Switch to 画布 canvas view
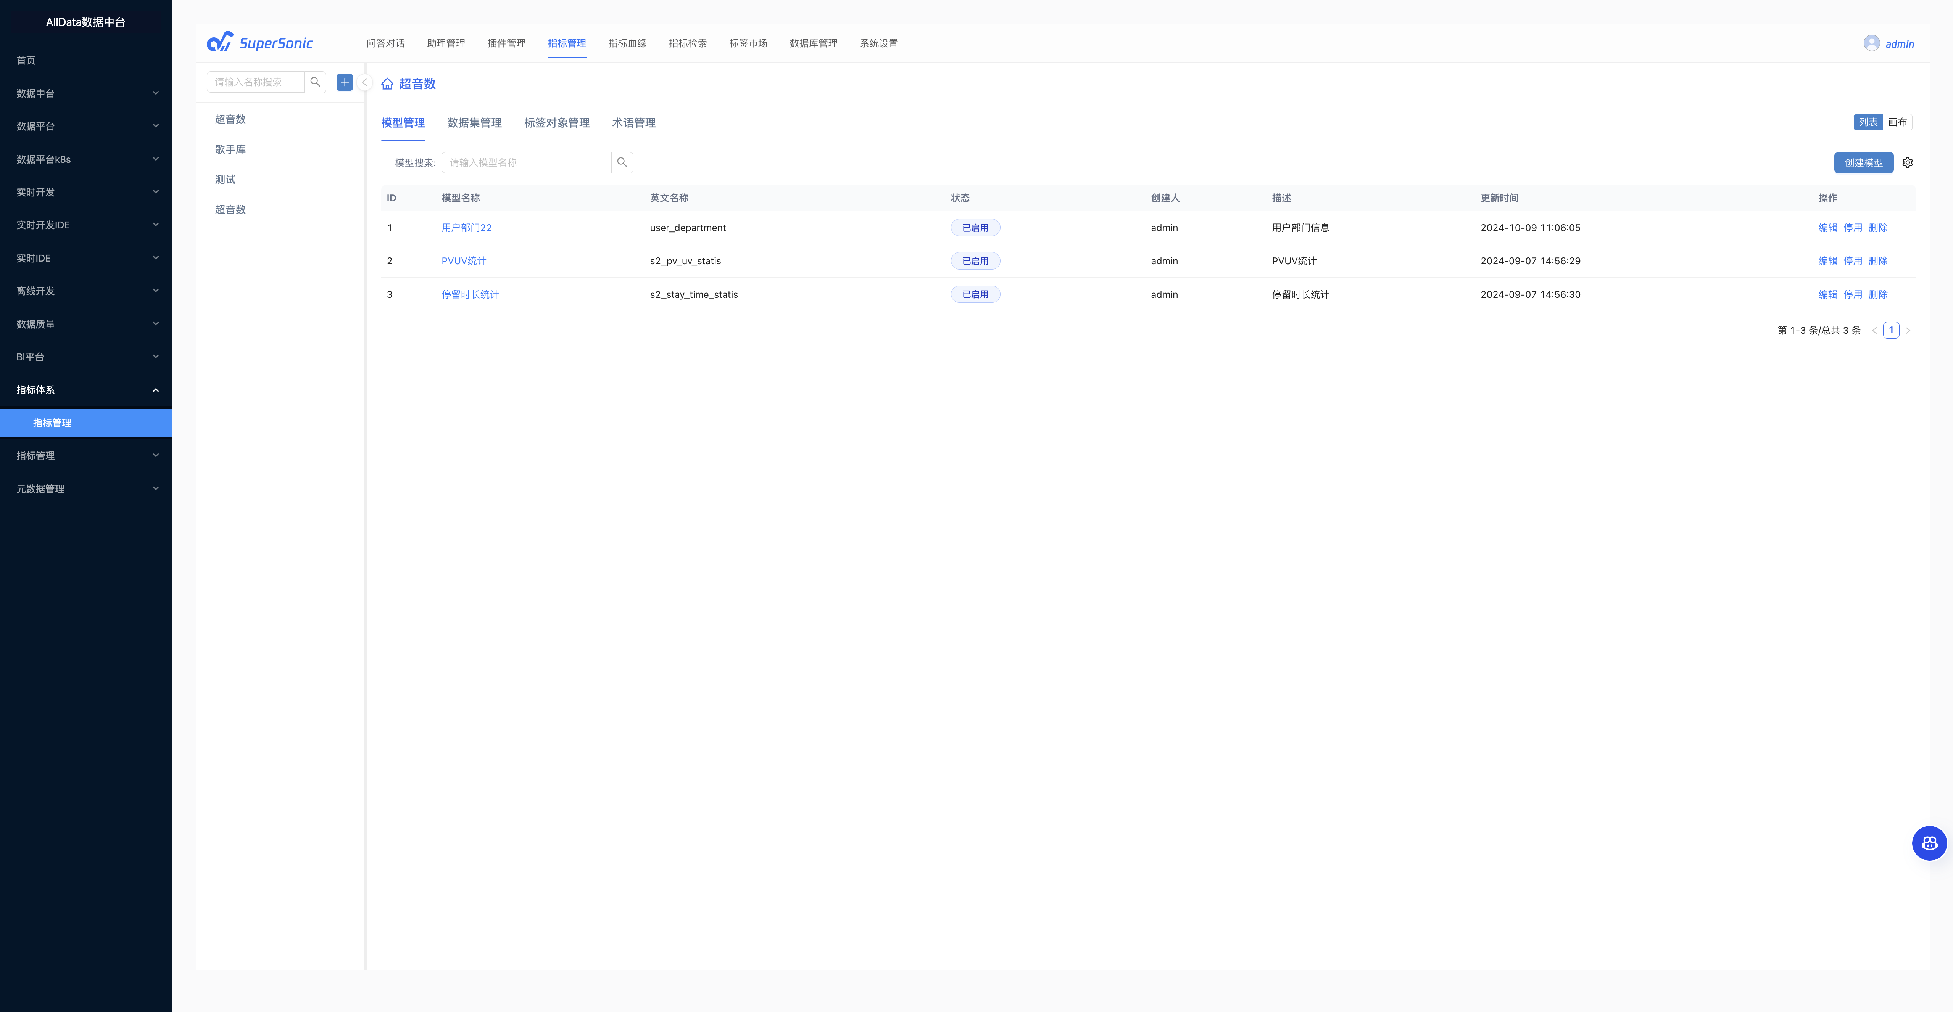1953x1012 pixels. click(1898, 122)
